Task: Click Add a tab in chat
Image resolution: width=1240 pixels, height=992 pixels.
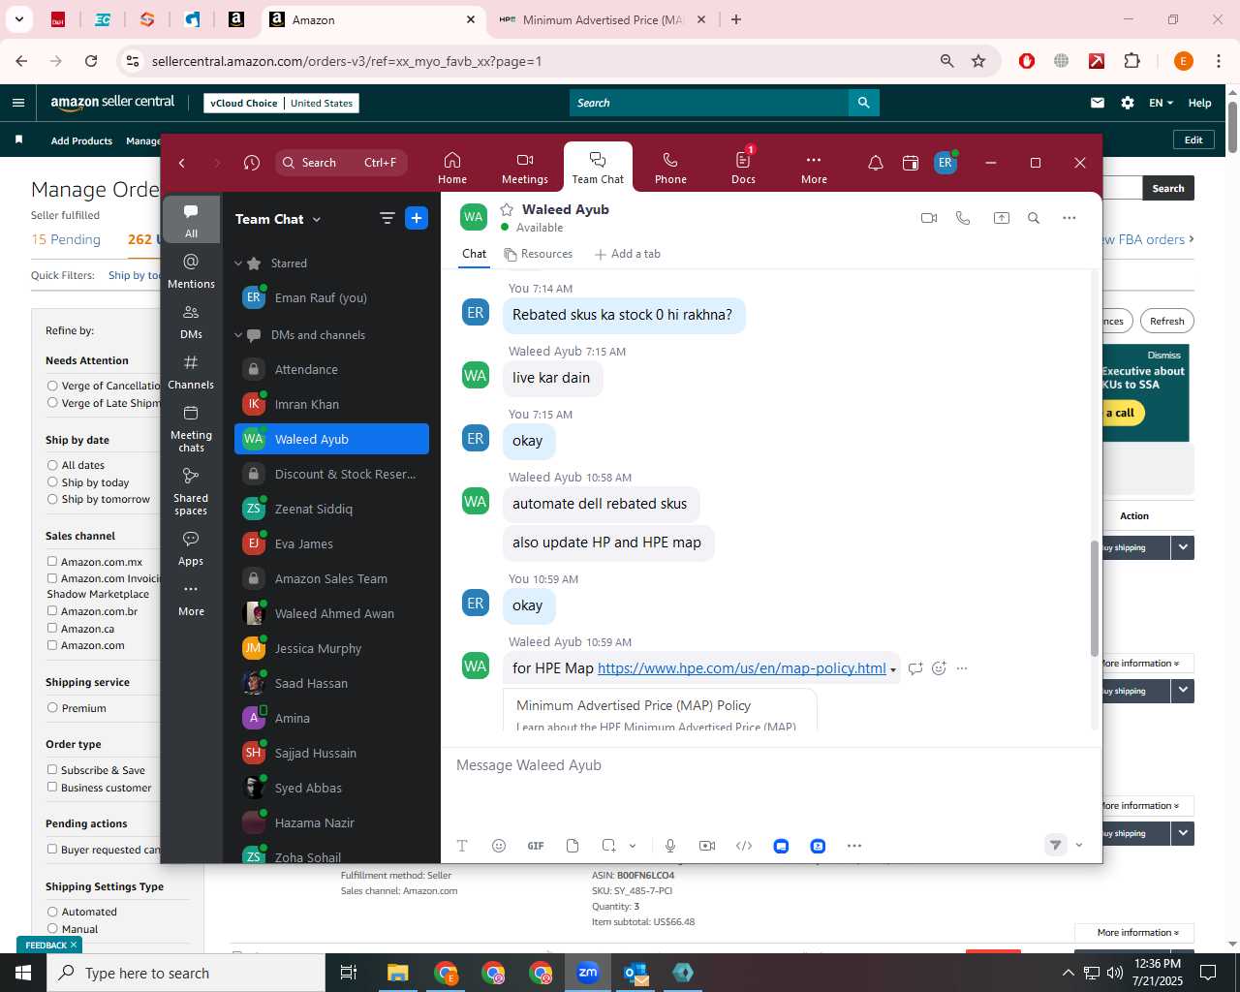Action: pos(628,254)
